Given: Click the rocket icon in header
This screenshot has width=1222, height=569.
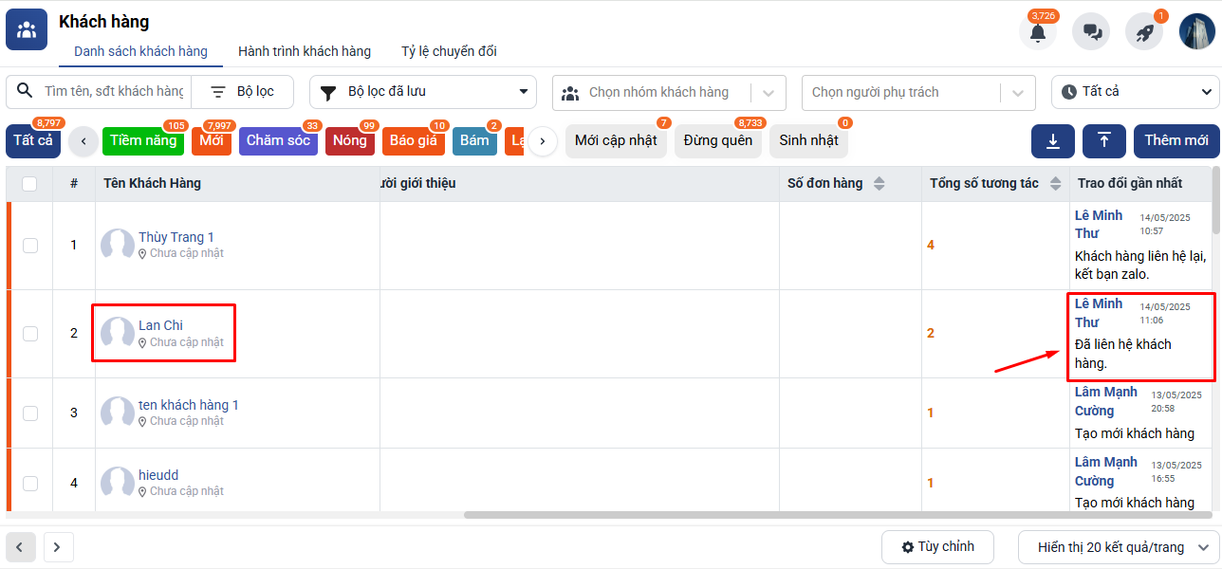Looking at the screenshot, I should coord(1144,32).
